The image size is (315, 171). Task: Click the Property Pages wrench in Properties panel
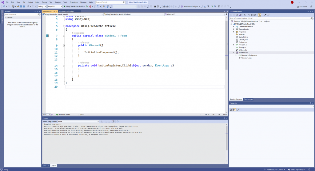point(238,110)
